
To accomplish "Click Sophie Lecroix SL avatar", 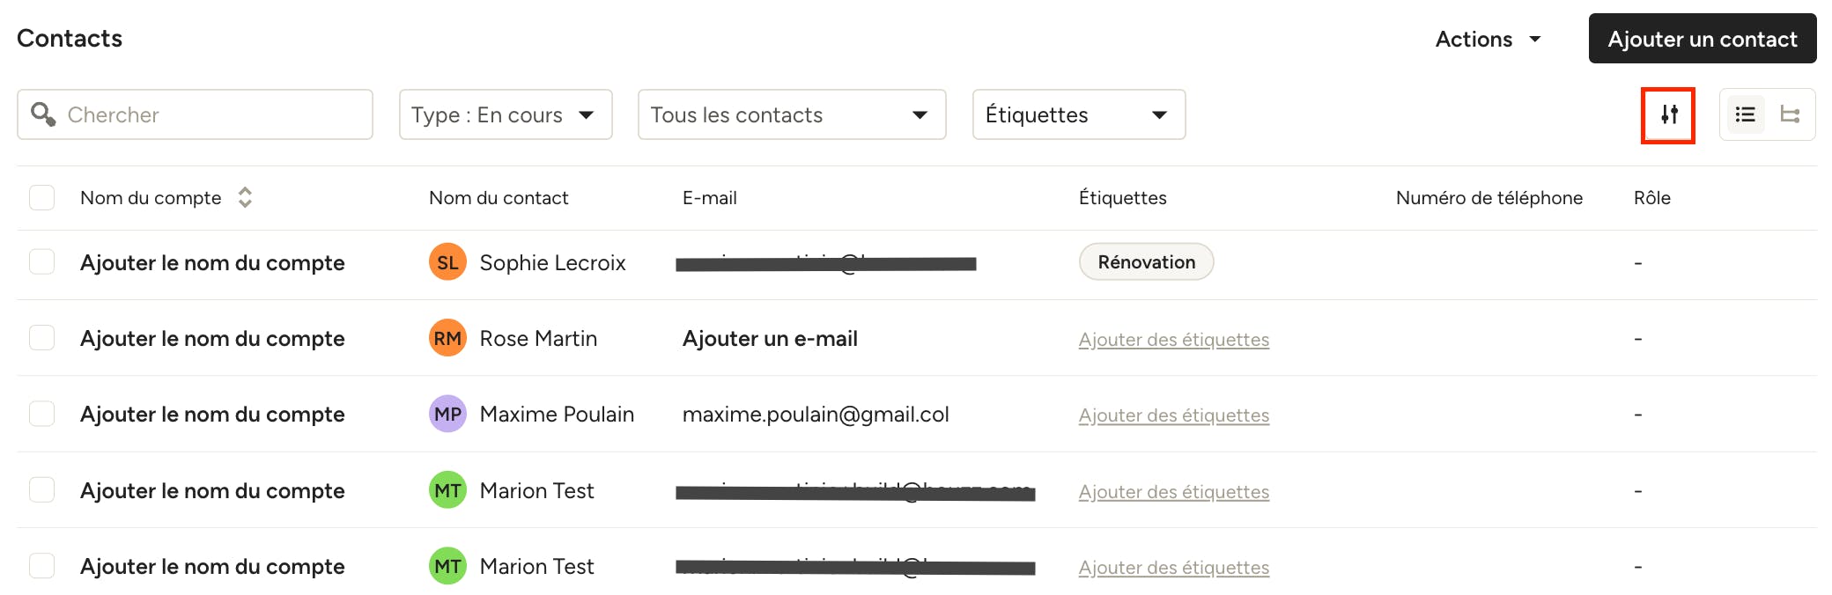I will click(x=447, y=262).
